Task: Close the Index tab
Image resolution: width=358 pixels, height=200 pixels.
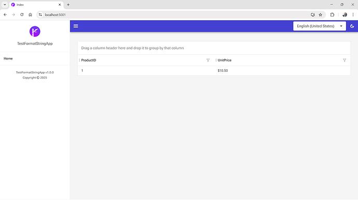Action: 60,5
